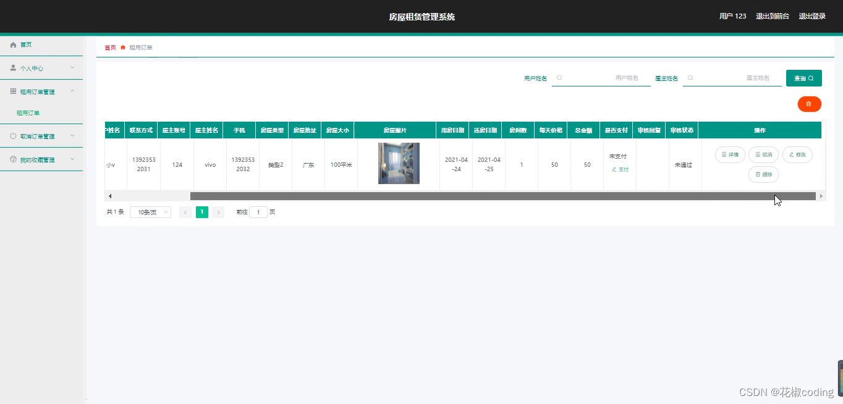Click the 联系方式 column header
Viewport: 843px width, 404px height.
click(x=141, y=130)
